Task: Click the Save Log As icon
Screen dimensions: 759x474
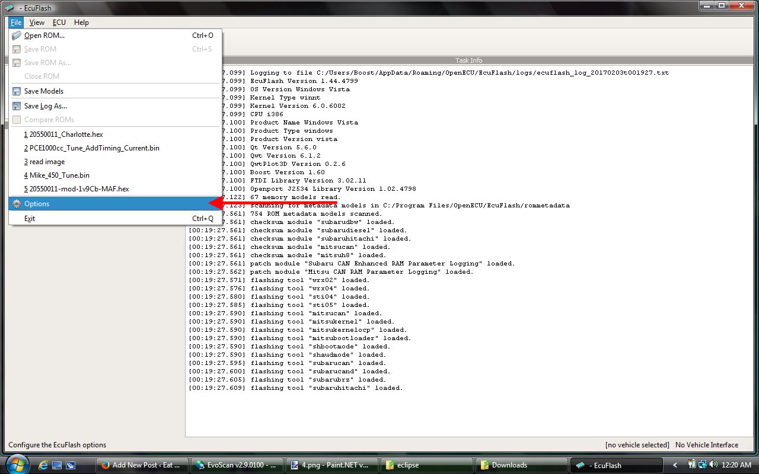Action: click(x=17, y=106)
